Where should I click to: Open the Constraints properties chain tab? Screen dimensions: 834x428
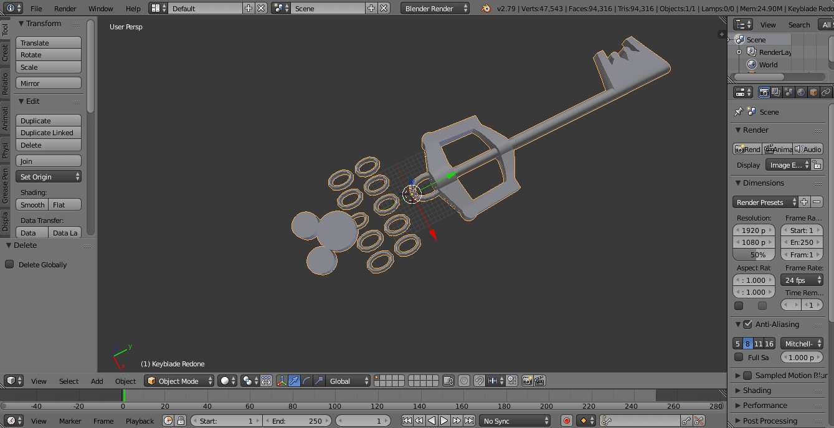(826, 92)
